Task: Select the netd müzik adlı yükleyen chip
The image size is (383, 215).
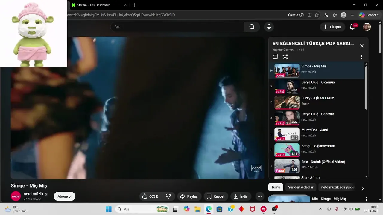Action: pos(337,187)
